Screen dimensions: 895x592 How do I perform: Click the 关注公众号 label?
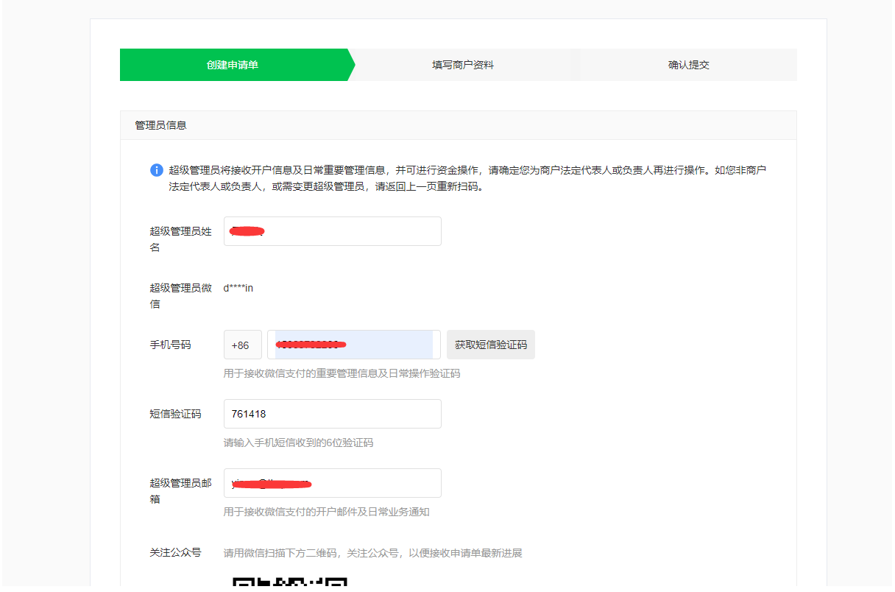point(175,552)
